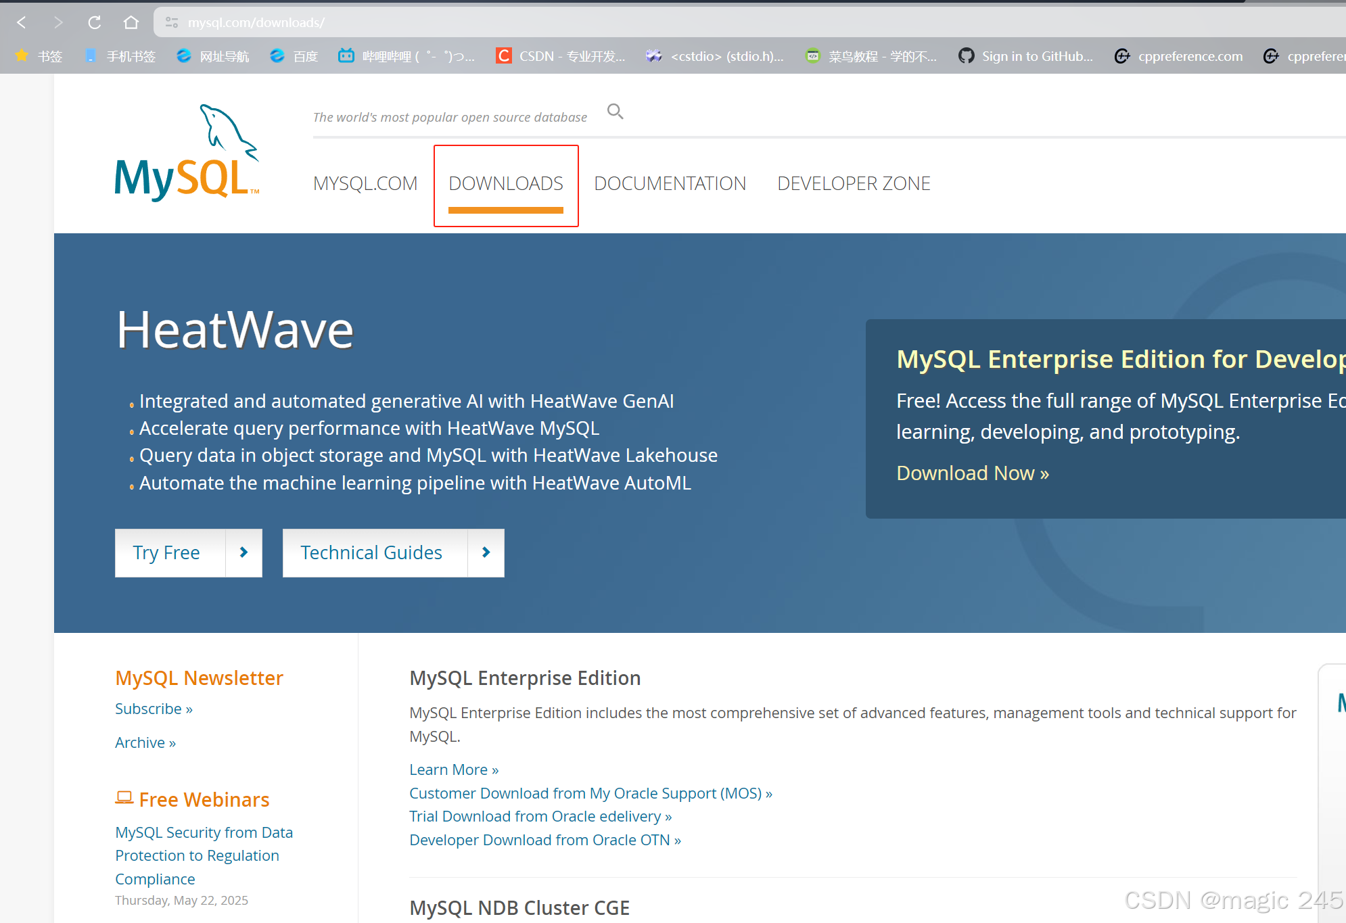1346x923 pixels.
Task: Open the DOCUMENTATION tab
Action: (x=670, y=183)
